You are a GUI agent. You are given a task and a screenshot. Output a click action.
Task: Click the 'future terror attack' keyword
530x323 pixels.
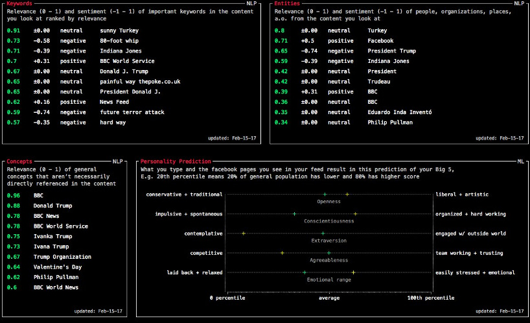(x=132, y=112)
